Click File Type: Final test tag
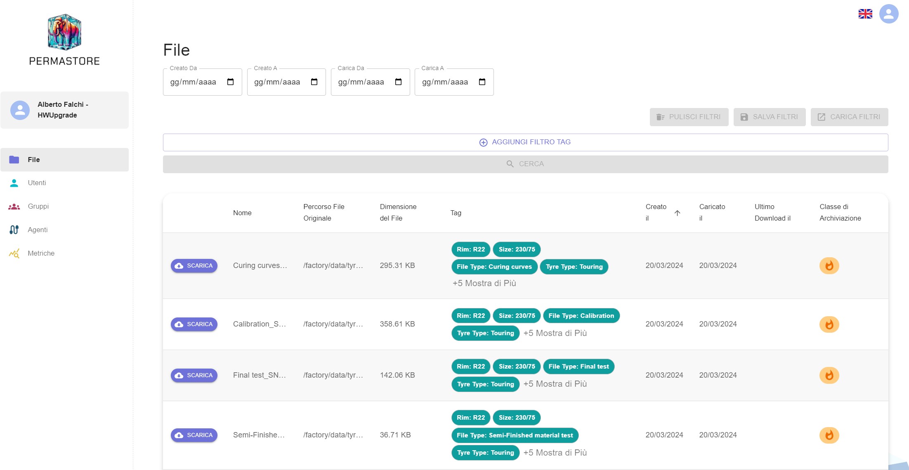909x470 pixels. pyautogui.click(x=578, y=367)
